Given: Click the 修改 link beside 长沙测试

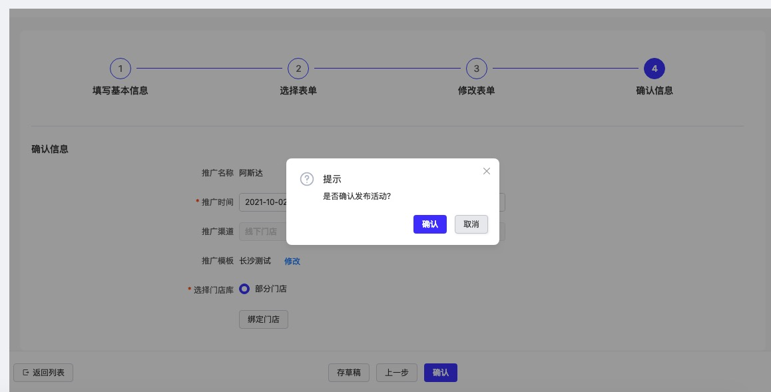Looking at the screenshot, I should (292, 262).
